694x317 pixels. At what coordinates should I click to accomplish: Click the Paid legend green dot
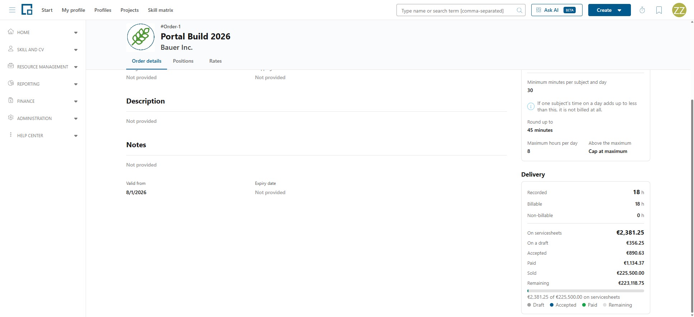pos(584,305)
